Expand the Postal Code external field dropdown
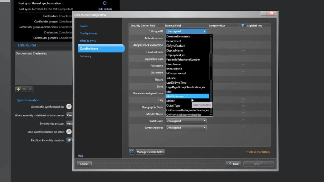The image size is (324, 182). click(186, 121)
